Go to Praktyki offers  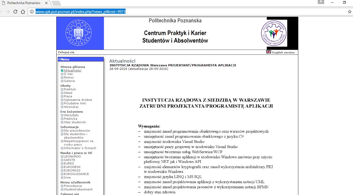click(x=70, y=89)
